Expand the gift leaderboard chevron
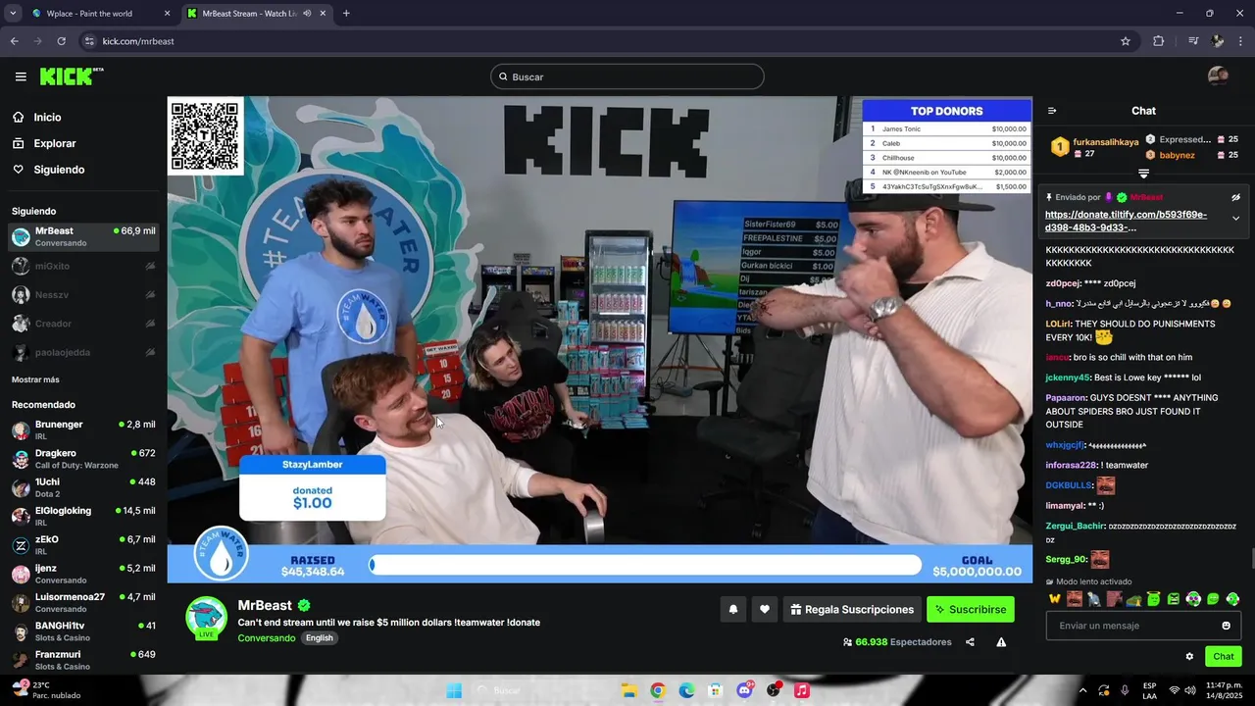The width and height of the screenshot is (1255, 706). pos(1143,174)
